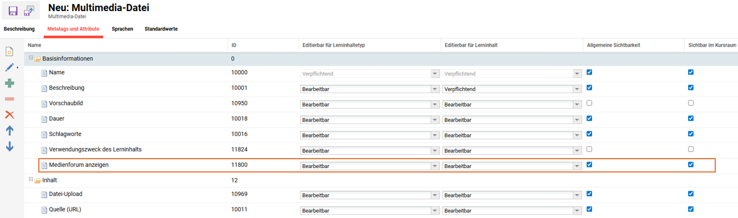Click the blue move up arrow
This screenshot has width=738, height=218.
point(9,131)
